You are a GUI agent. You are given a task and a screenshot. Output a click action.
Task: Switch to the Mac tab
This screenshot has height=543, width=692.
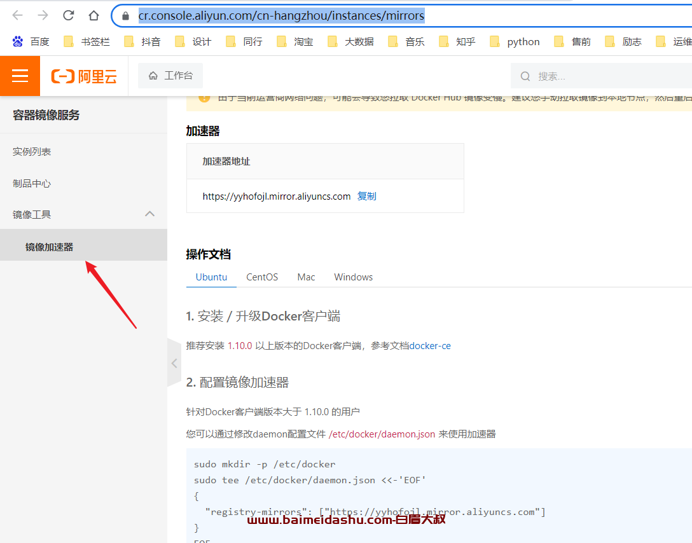(307, 277)
